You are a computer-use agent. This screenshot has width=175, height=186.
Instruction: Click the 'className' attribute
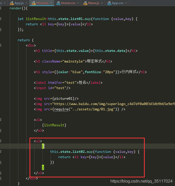(x=51, y=61)
